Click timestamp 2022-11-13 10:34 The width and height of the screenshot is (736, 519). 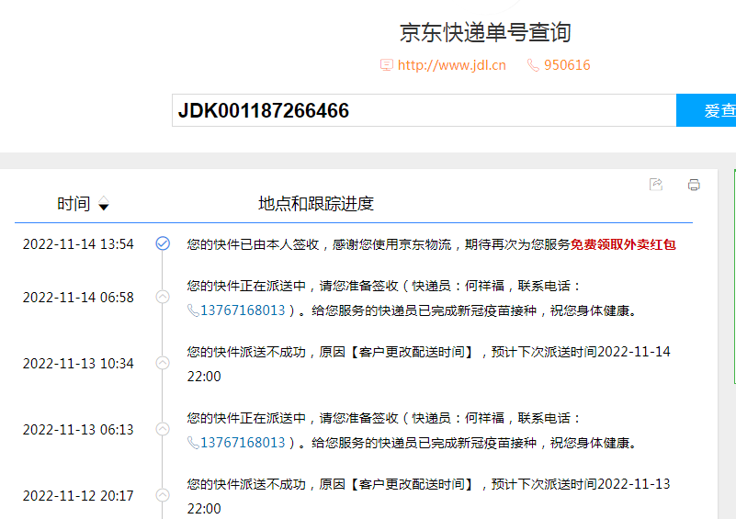point(78,364)
